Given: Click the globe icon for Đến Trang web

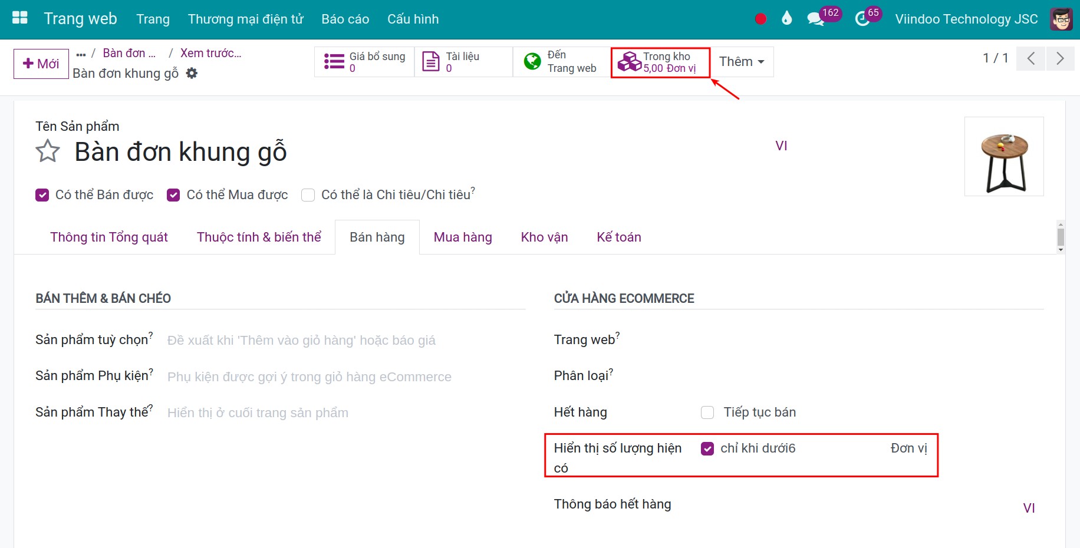Looking at the screenshot, I should click(x=532, y=61).
